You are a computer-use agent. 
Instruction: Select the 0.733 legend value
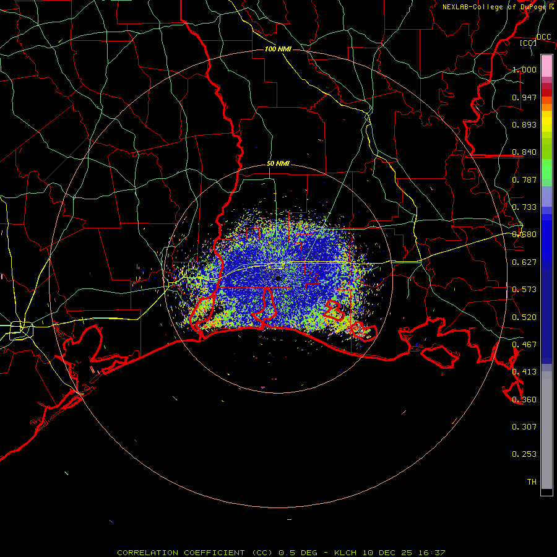click(x=524, y=207)
